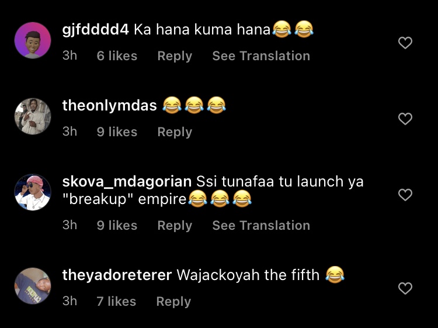Like the theonlymdas comment
This screenshot has width=438, height=328.
tap(405, 119)
